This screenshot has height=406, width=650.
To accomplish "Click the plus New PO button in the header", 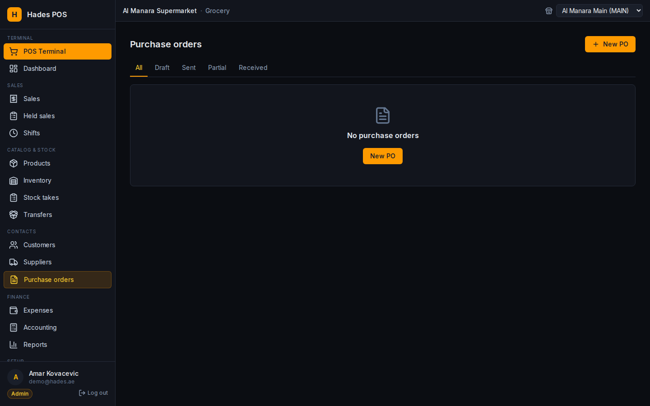I will 610,44.
